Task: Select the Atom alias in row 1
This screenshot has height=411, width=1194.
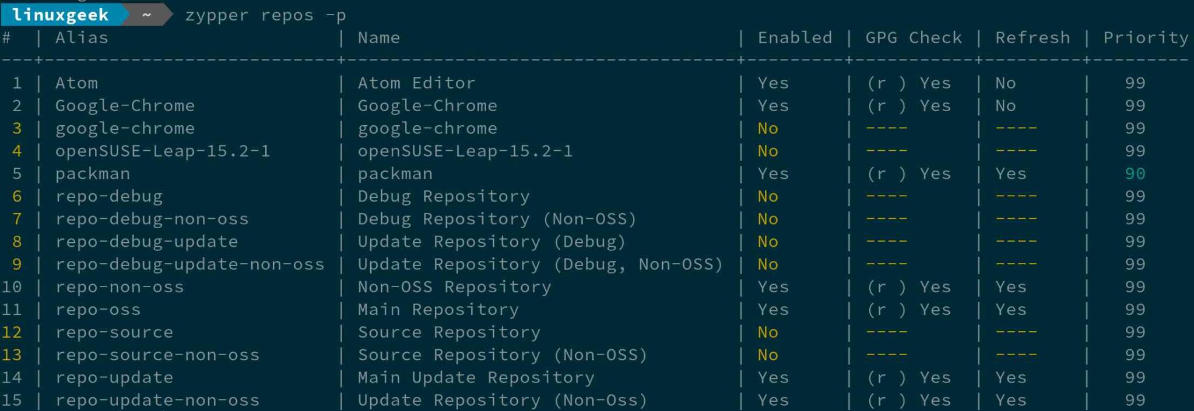Action: (x=76, y=83)
